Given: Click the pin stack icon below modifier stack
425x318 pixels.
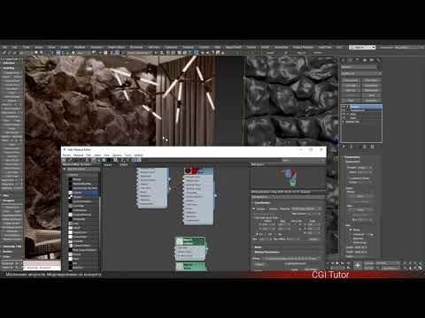Looking at the screenshot, I should point(344,147).
